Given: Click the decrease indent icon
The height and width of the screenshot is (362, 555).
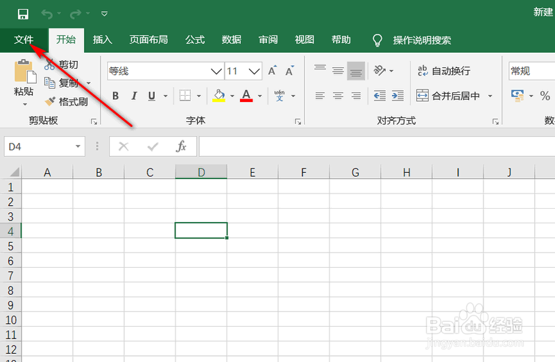Looking at the screenshot, I should point(379,96).
